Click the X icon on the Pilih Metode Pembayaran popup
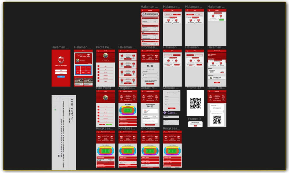The height and width of the screenshot is (173, 289). click(x=179, y=91)
